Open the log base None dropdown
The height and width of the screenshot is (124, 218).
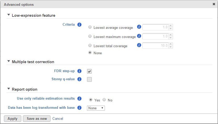coord(96,108)
